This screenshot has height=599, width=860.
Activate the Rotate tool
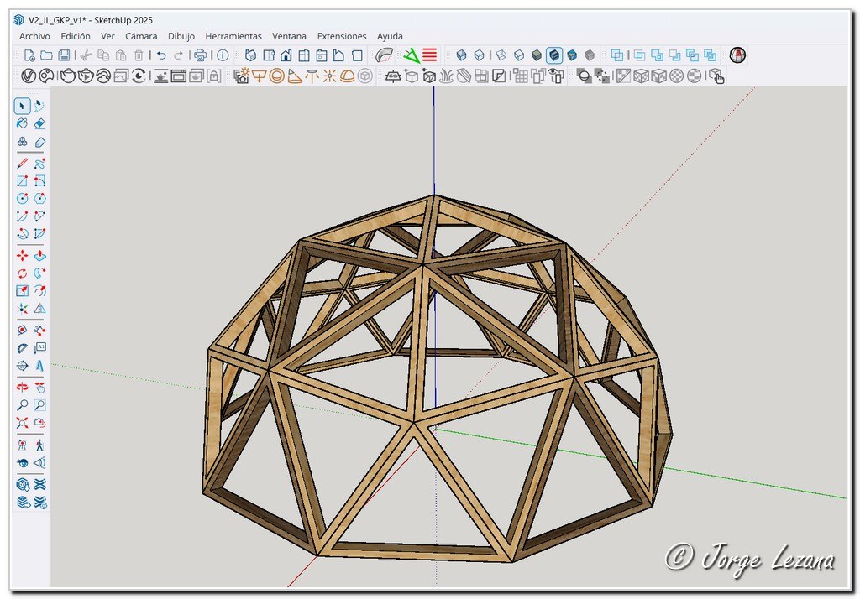23,273
